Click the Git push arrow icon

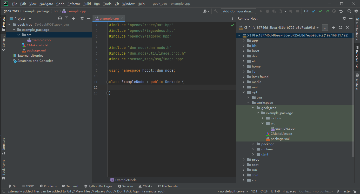327,11
